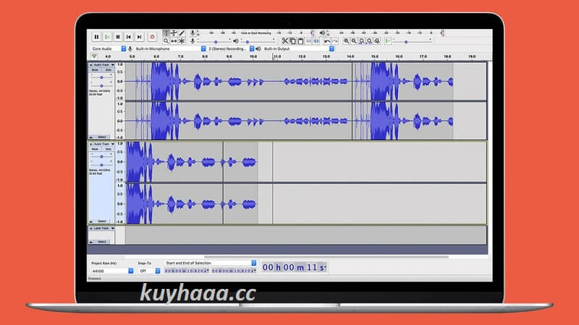Choose the Zoom magnifier tool

[166, 41]
